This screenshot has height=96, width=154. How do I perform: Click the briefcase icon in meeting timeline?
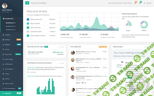122,62
